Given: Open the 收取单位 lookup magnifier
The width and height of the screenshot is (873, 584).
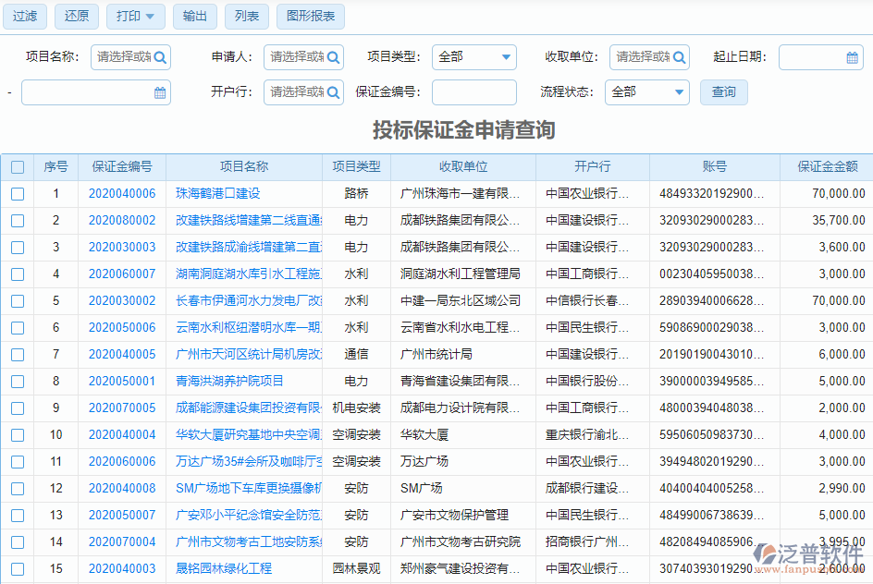Looking at the screenshot, I should 678,57.
